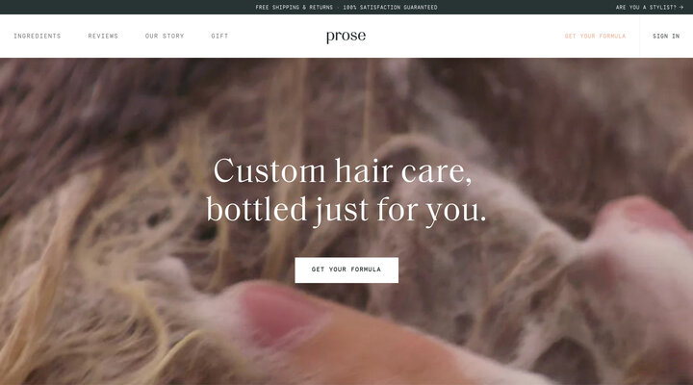Image resolution: width=693 pixels, height=385 pixels.
Task: Go to the Reviews section
Action: coord(103,36)
